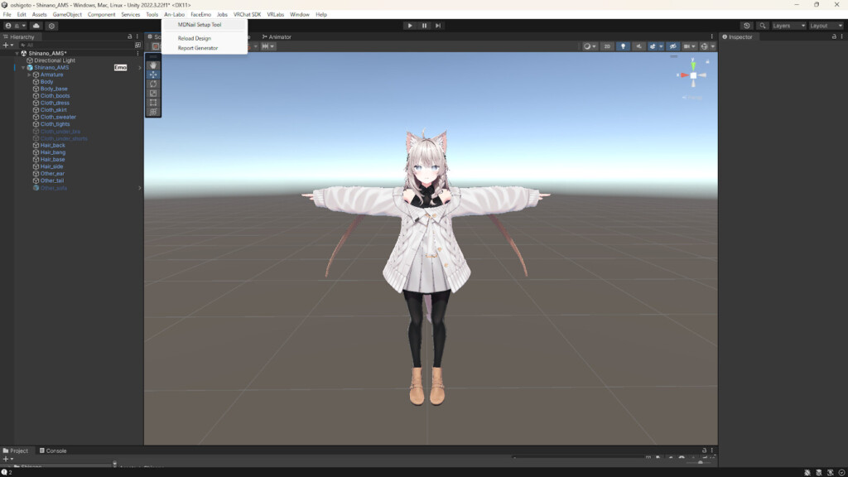Screen dimensions: 848x477
Task: Select Other_tail object in the Hierarchy
Action: click(52, 181)
